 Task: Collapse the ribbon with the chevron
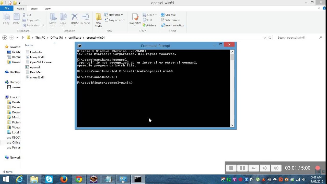(319, 8)
